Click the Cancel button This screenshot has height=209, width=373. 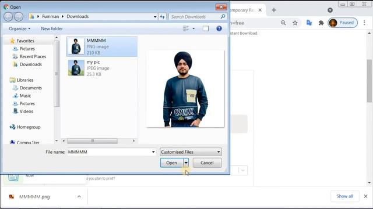click(x=207, y=163)
